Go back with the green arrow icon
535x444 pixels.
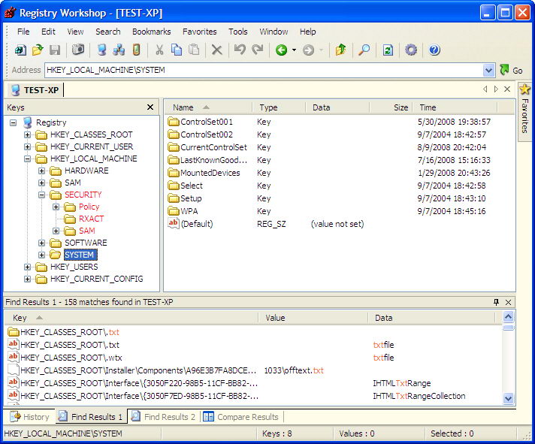(281, 50)
